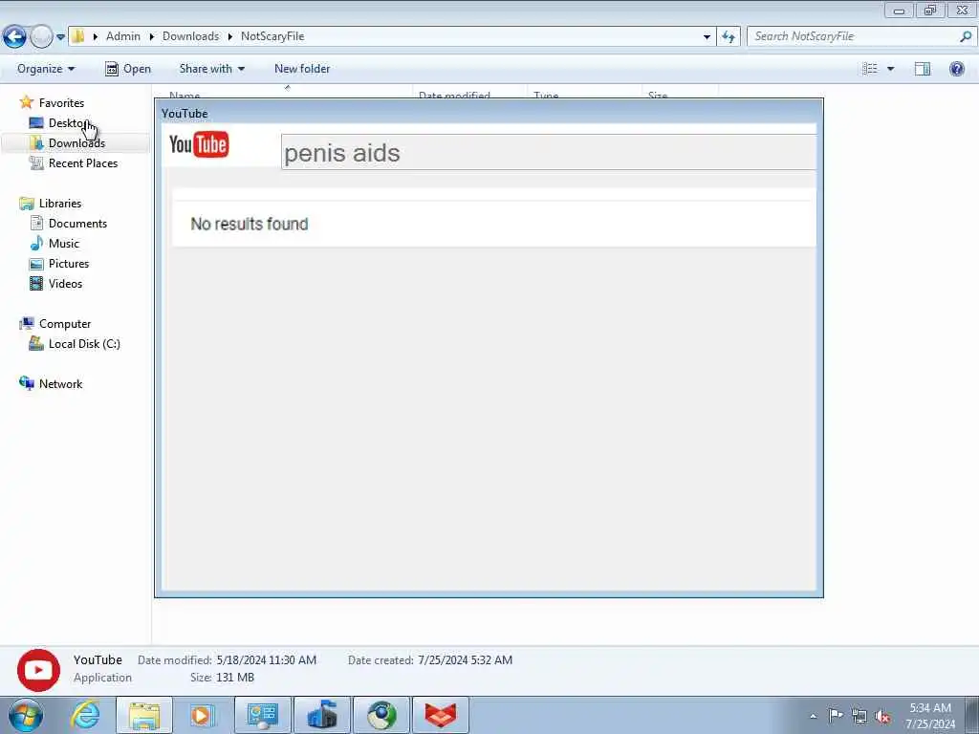Image resolution: width=979 pixels, height=734 pixels.
Task: Select Admin in the address breadcrumb
Action: click(123, 36)
